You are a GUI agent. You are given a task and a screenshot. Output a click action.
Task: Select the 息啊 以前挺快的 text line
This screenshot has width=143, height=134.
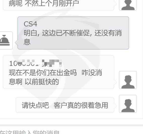pos(34,82)
